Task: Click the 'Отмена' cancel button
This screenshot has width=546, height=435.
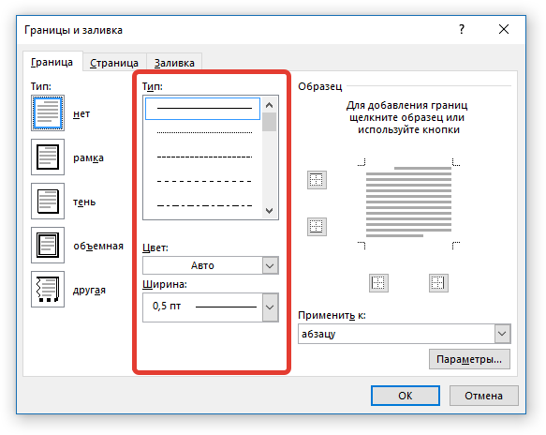Action: 483,396
